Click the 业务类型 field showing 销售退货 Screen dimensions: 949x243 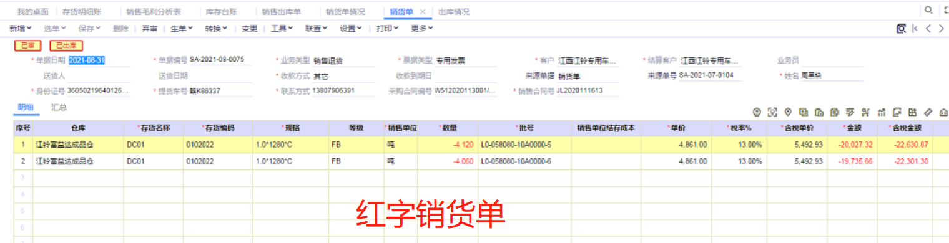coord(343,60)
